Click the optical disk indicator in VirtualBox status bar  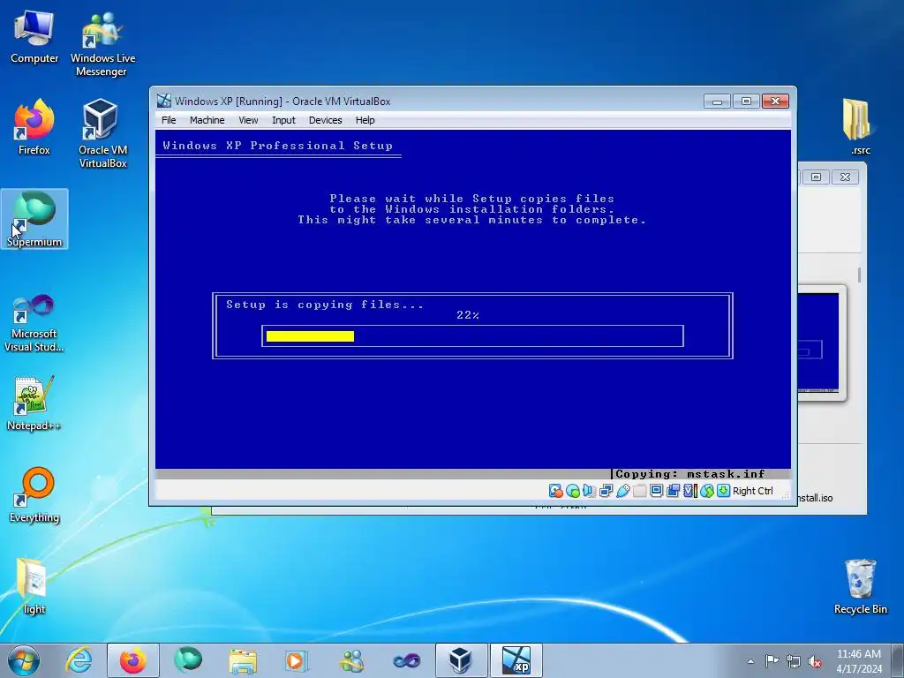point(573,491)
